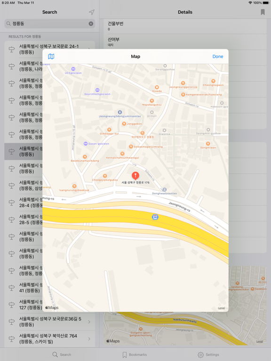Image resolution: width=271 pixels, height=361 pixels.
Task: Tap the current location arrow icon
Action: [92, 12]
